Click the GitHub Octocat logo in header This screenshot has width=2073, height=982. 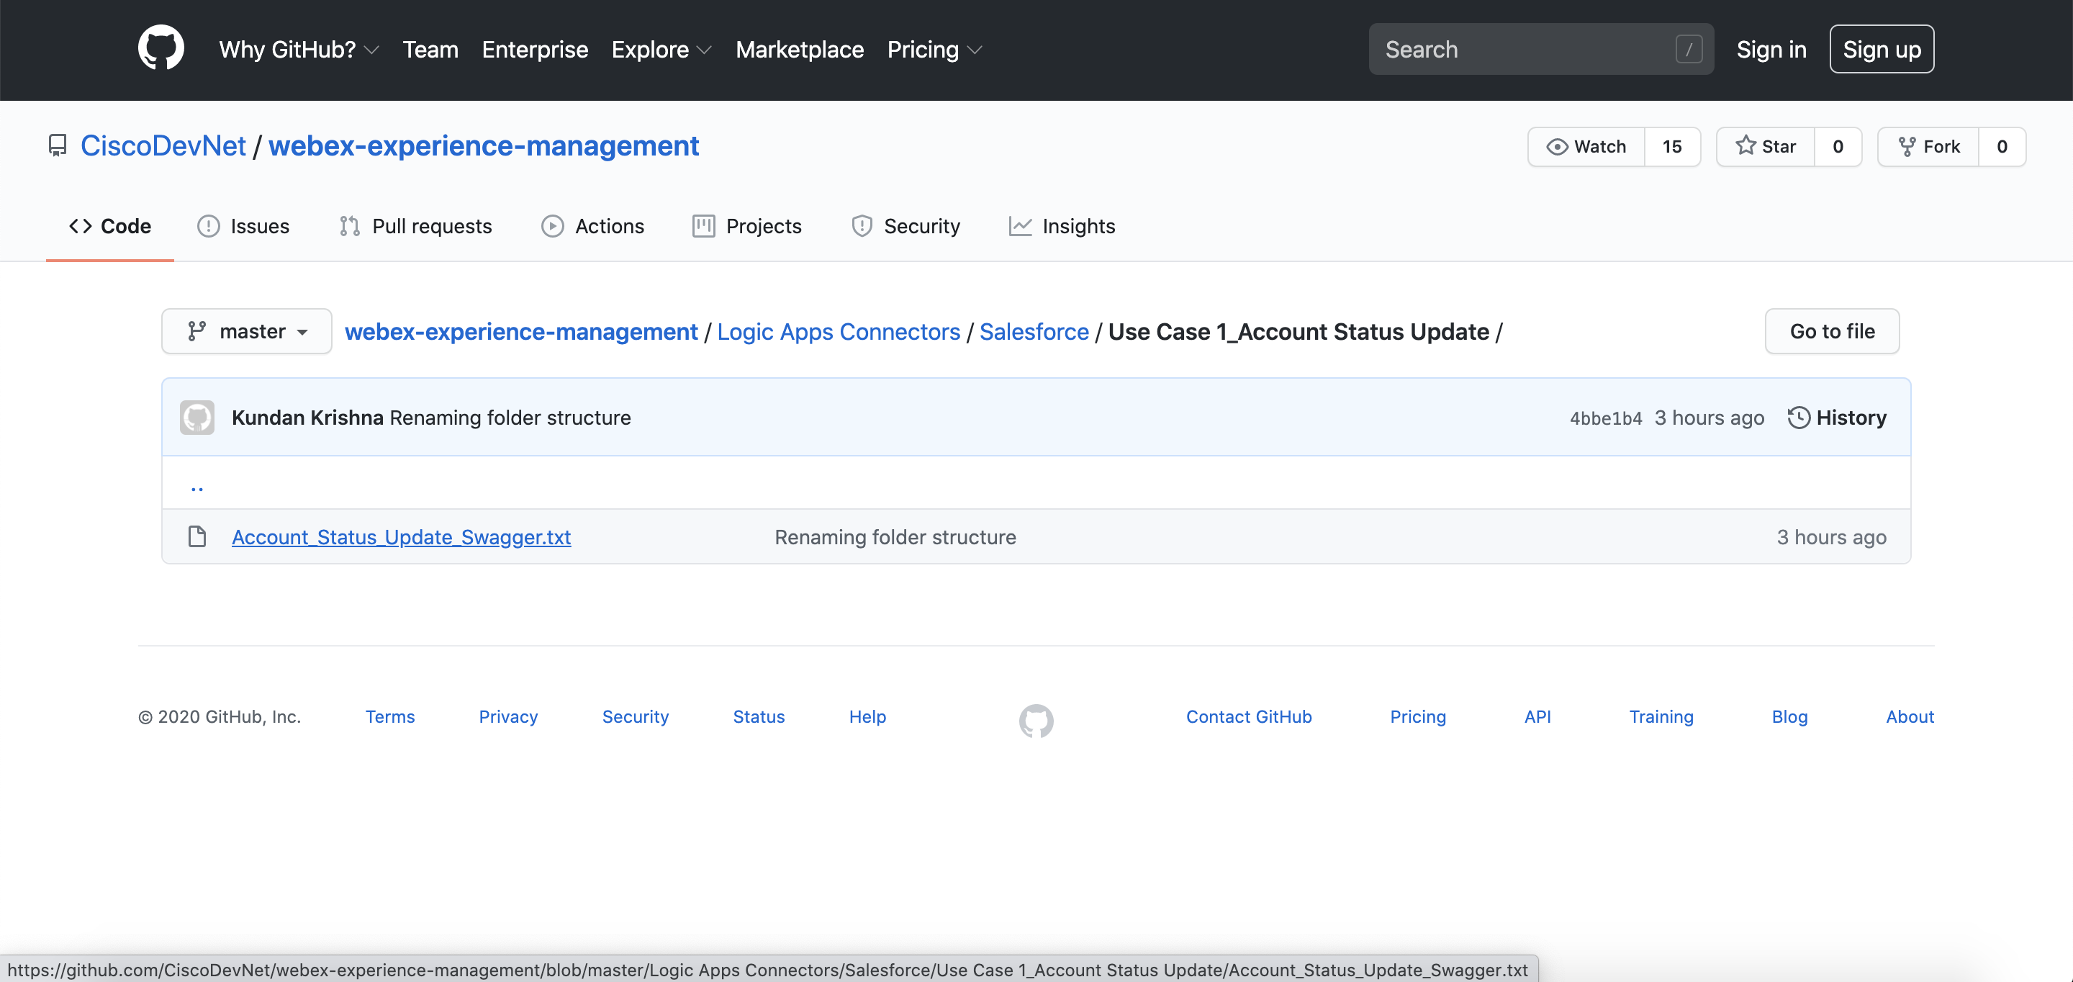pos(161,48)
